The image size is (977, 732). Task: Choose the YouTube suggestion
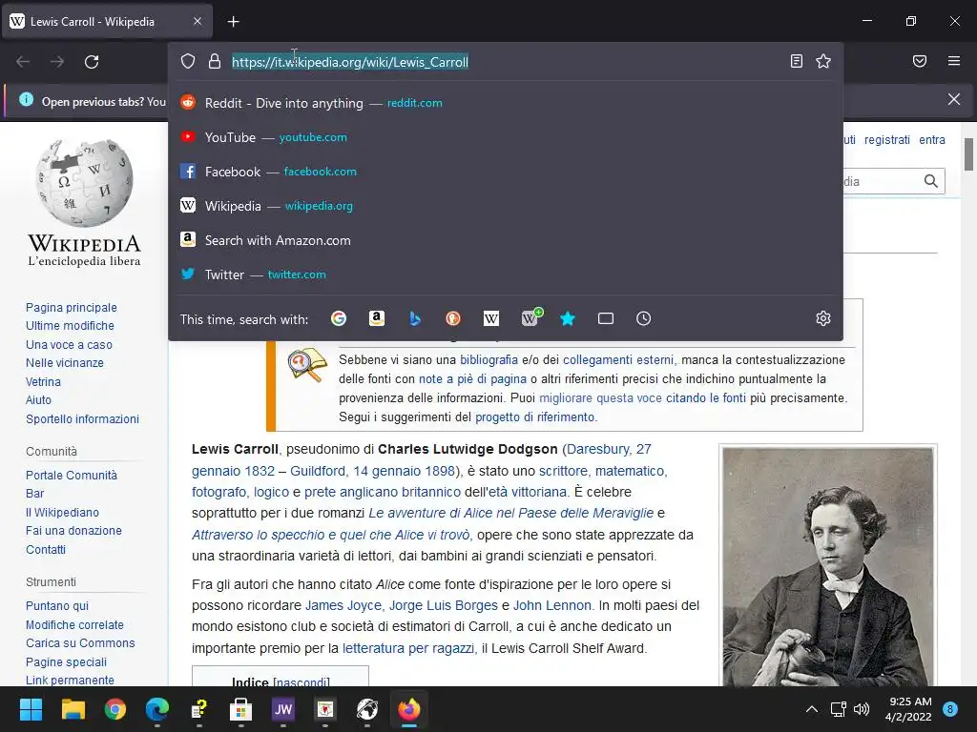(x=506, y=137)
